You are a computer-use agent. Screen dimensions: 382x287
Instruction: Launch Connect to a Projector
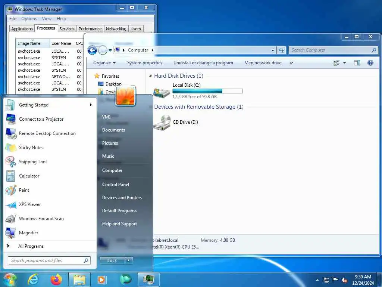50,119
